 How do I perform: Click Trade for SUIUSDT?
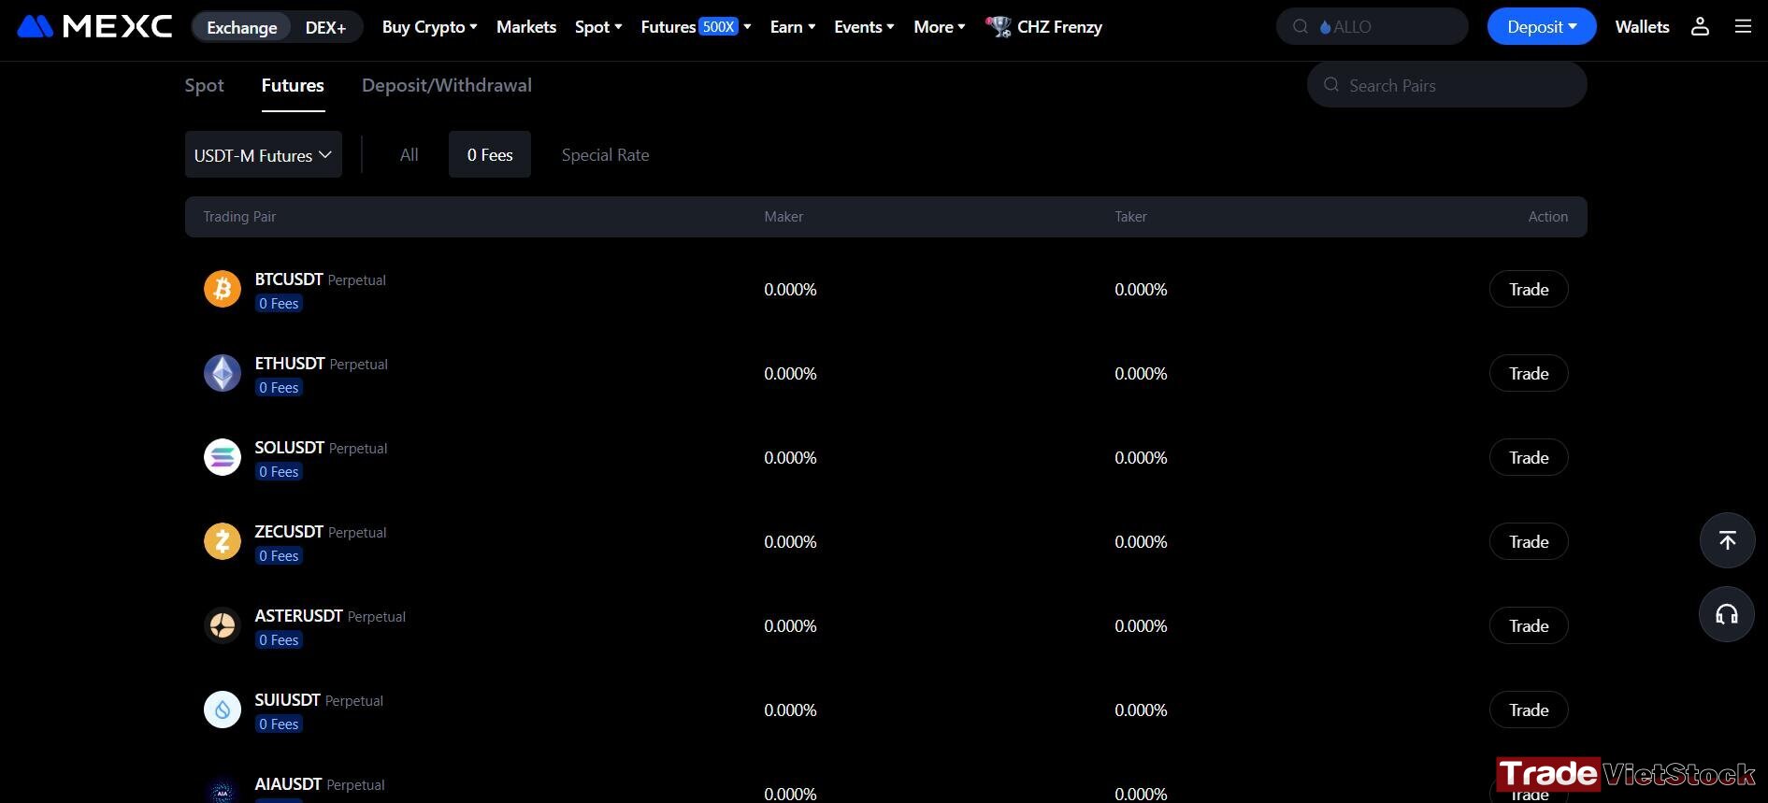(x=1529, y=710)
